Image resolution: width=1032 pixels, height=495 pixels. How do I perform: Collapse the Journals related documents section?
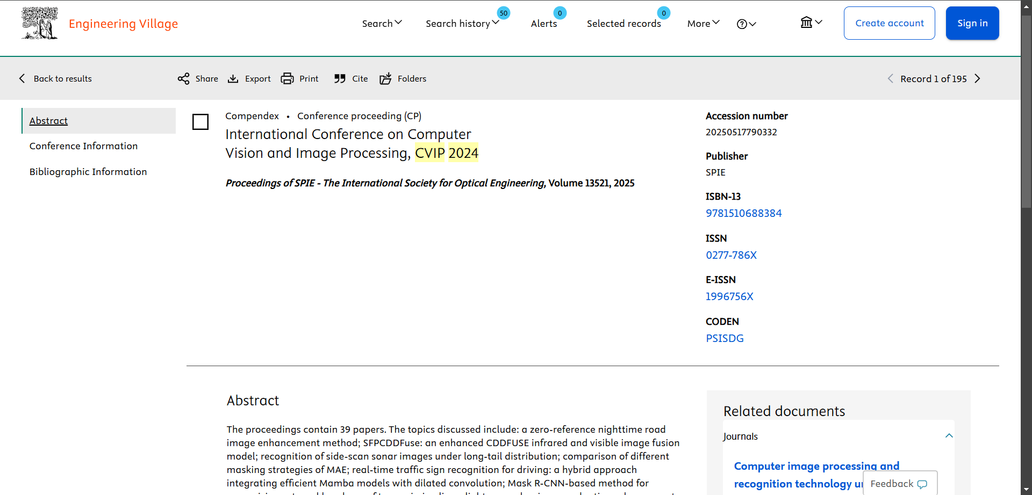[949, 436]
